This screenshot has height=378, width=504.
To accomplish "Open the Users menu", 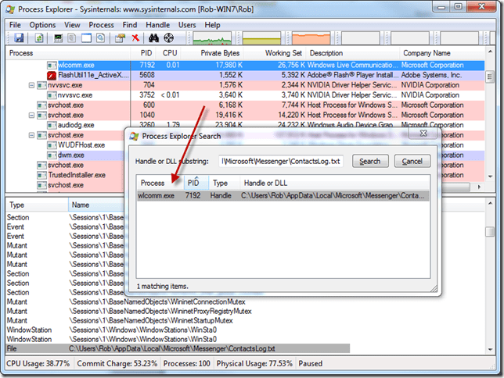I will 187,25.
